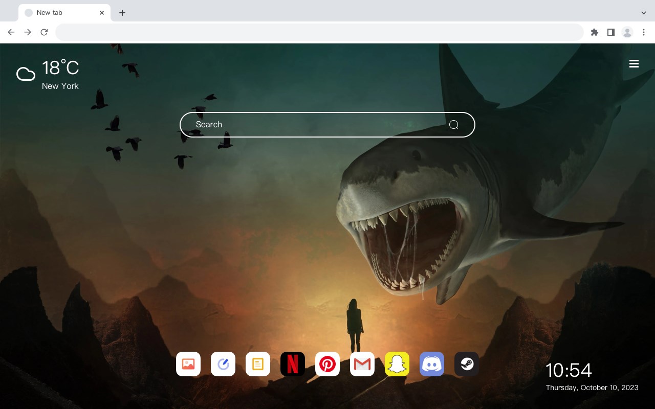Launch the Netflix shortcut
Viewport: 655px width, 409px height.
click(x=293, y=364)
